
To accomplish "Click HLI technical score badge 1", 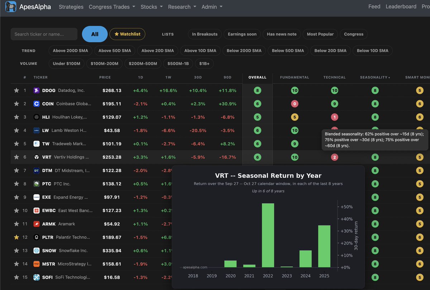I will (x=334, y=117).
